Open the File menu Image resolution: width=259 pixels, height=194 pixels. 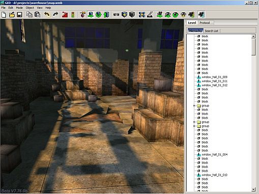coord(4,8)
